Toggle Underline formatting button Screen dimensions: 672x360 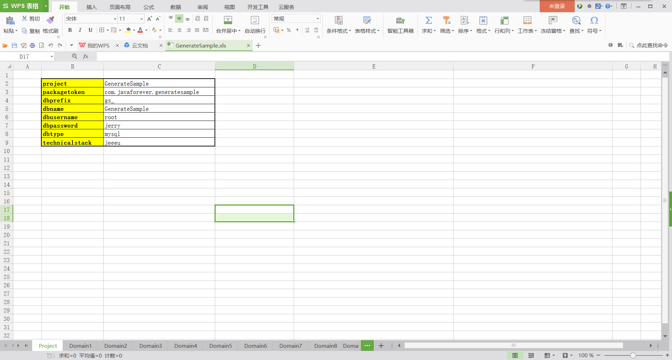click(90, 30)
